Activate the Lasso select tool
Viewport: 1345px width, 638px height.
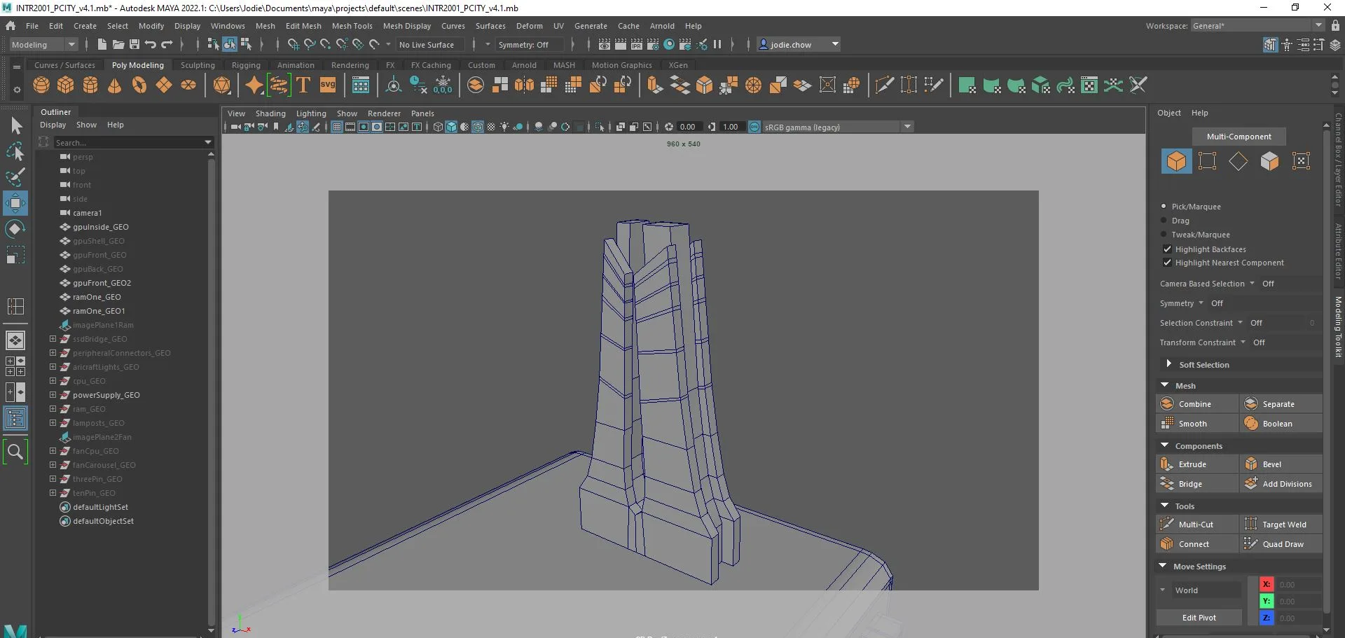point(15,151)
